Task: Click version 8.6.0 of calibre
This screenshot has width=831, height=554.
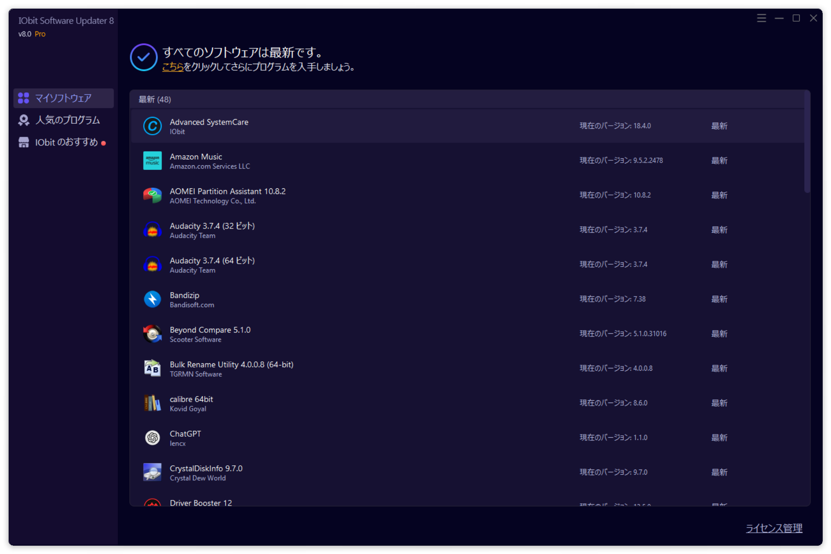Action: click(x=640, y=403)
